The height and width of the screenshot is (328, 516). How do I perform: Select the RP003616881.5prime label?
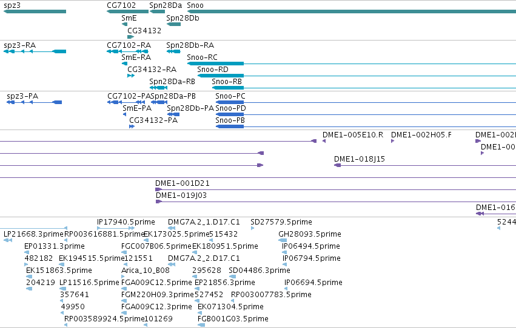pyautogui.click(x=105, y=234)
